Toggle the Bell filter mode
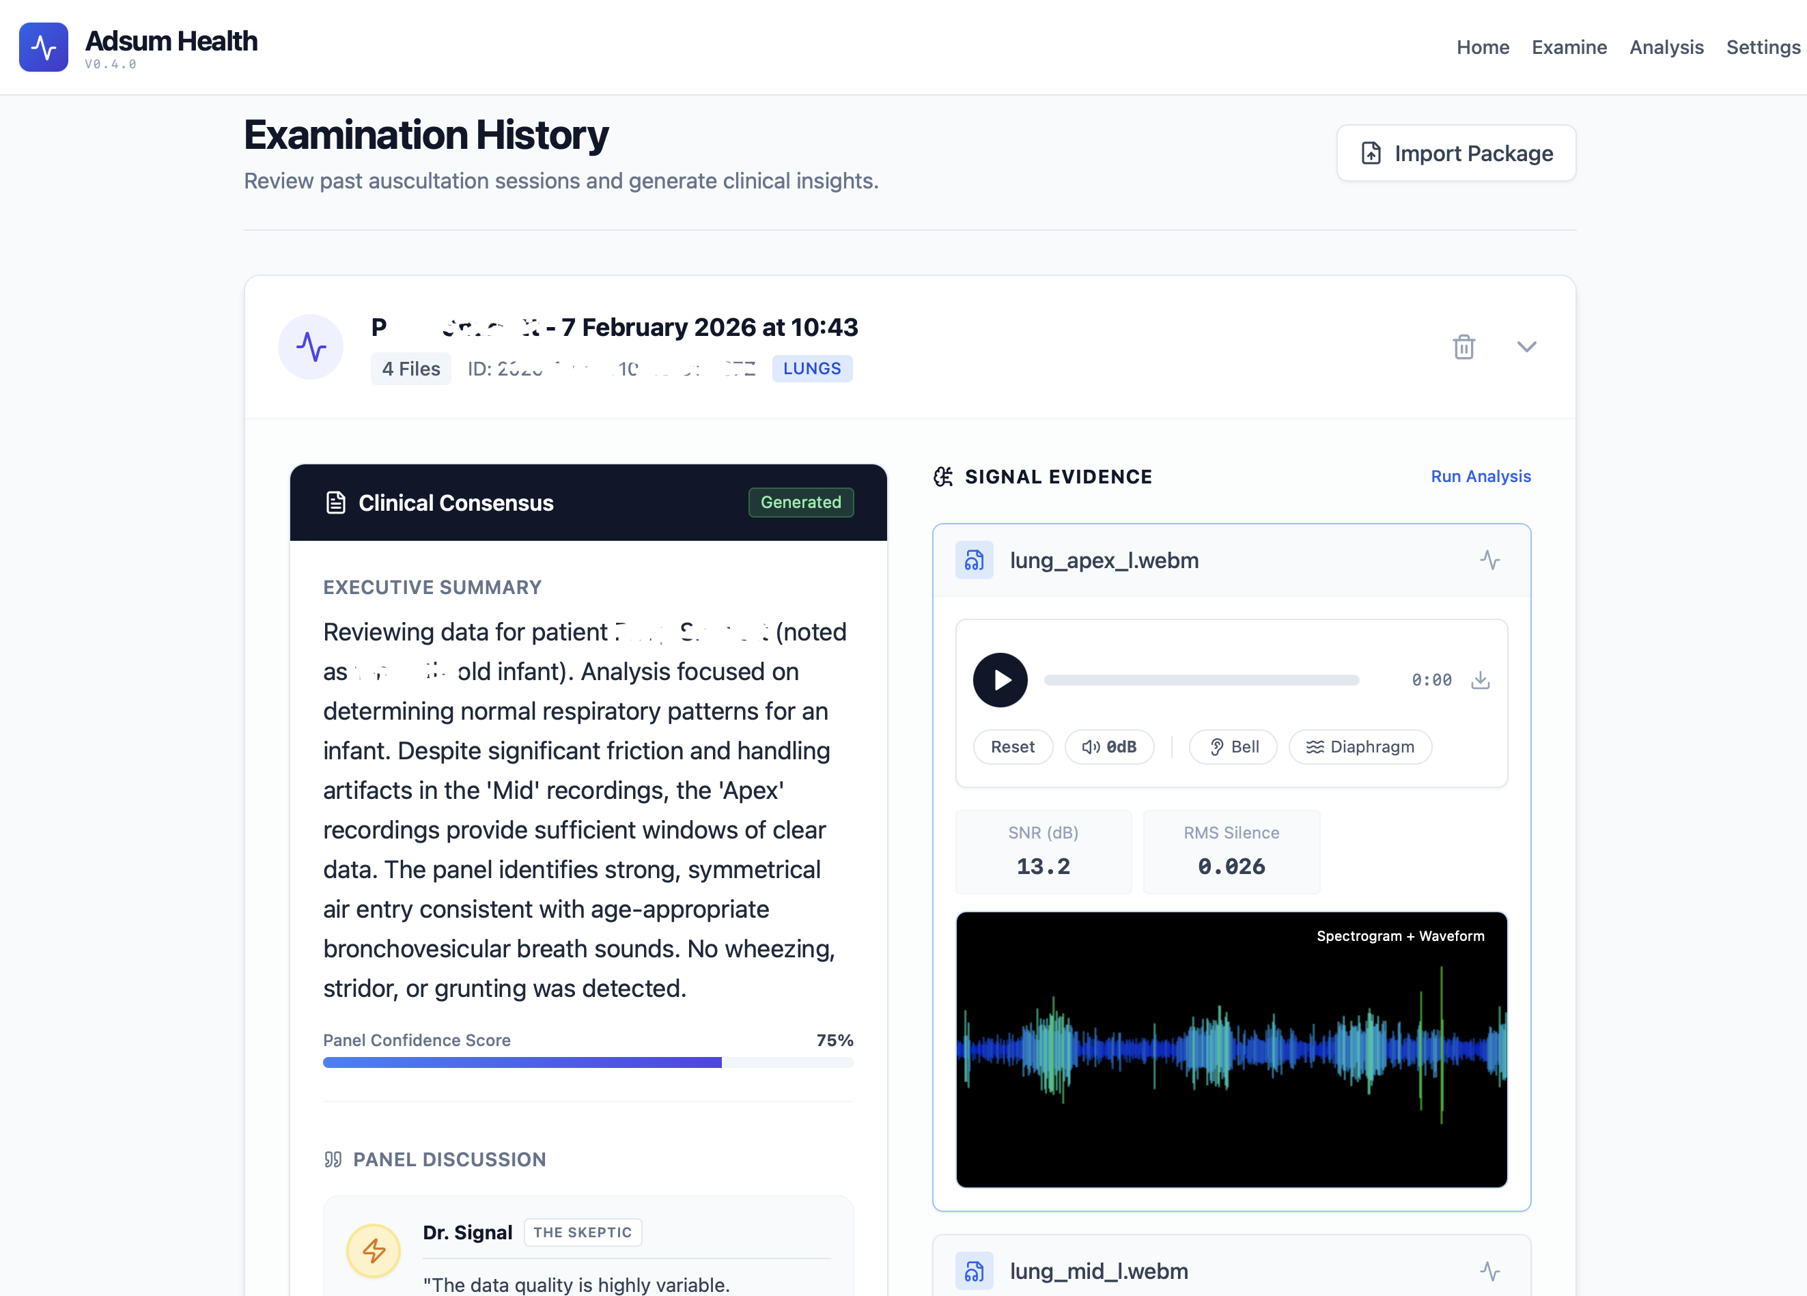1807x1296 pixels. (1233, 746)
